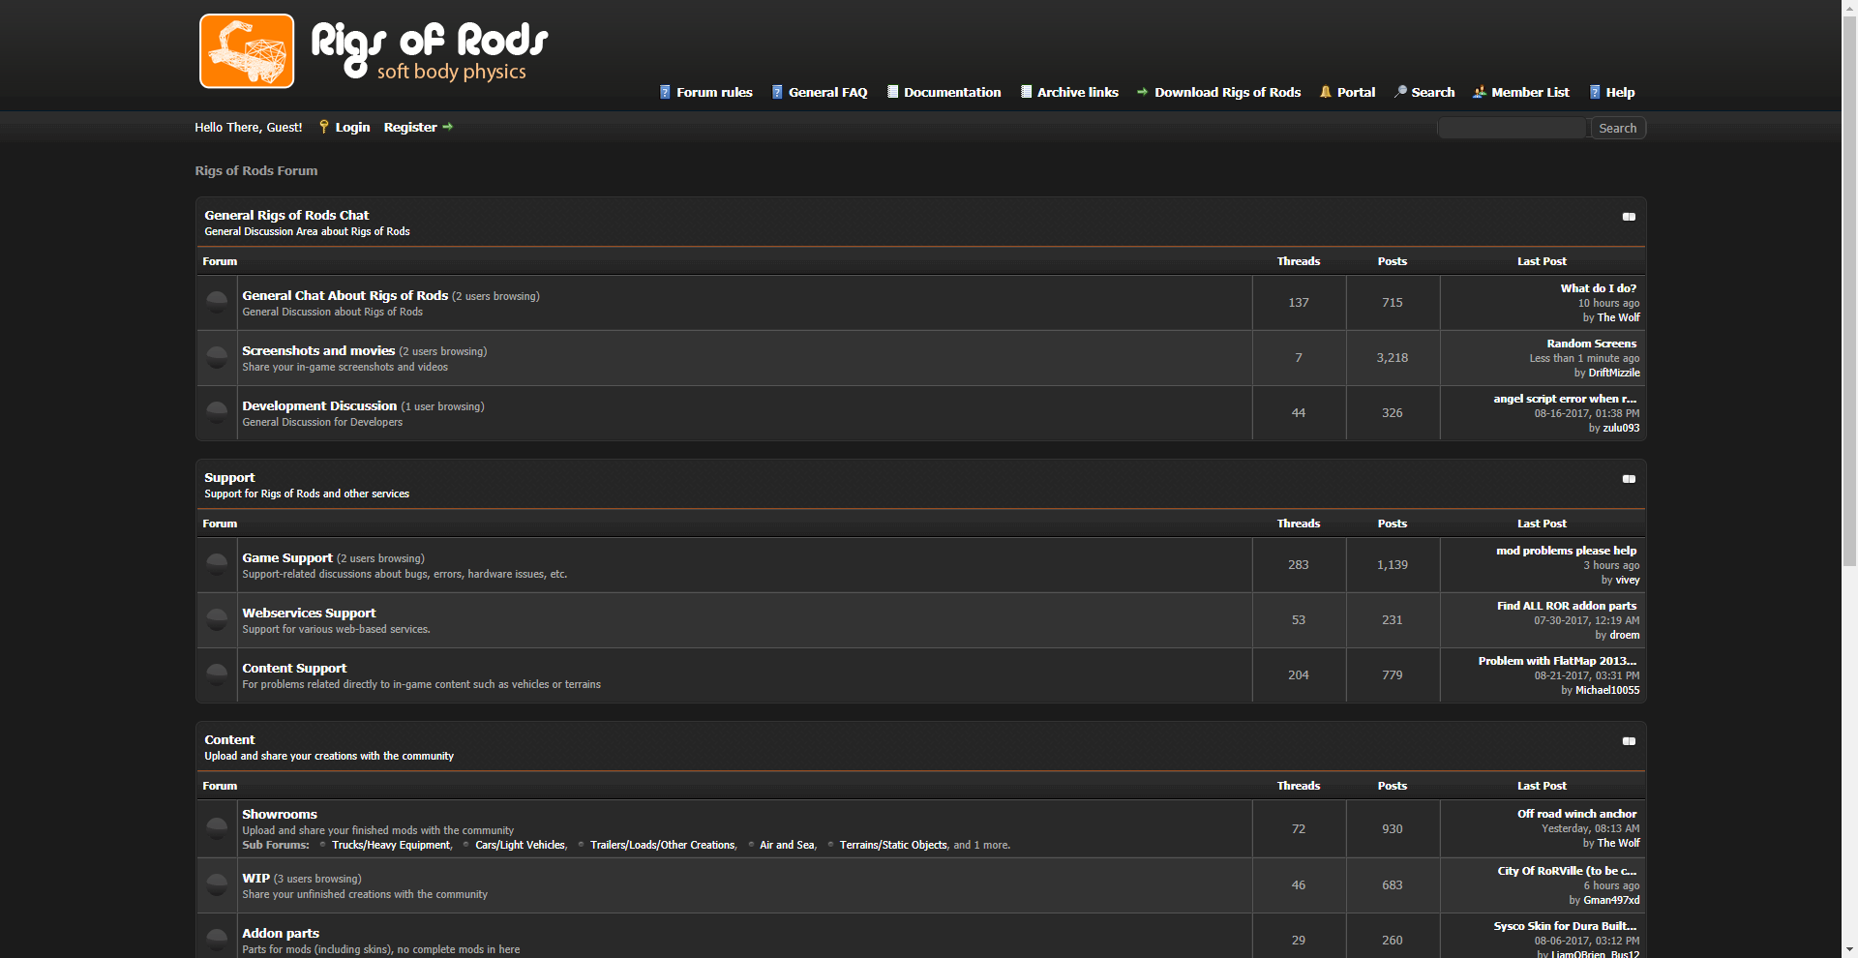1858x958 pixels.
Task: Open last post 'Find ALL ROR addon parts'
Action: tap(1567, 606)
